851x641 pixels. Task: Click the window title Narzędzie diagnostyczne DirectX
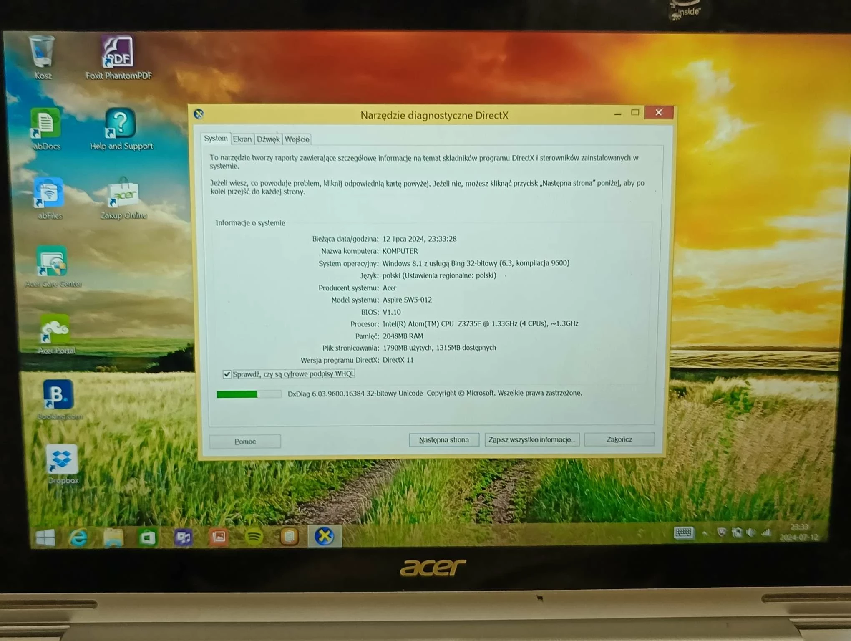coord(434,116)
